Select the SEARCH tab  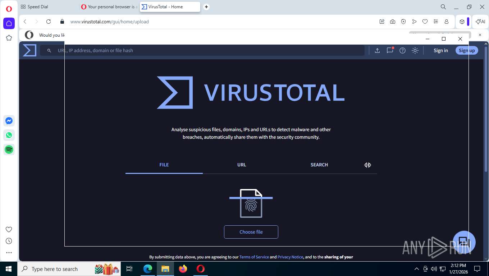coord(319,165)
